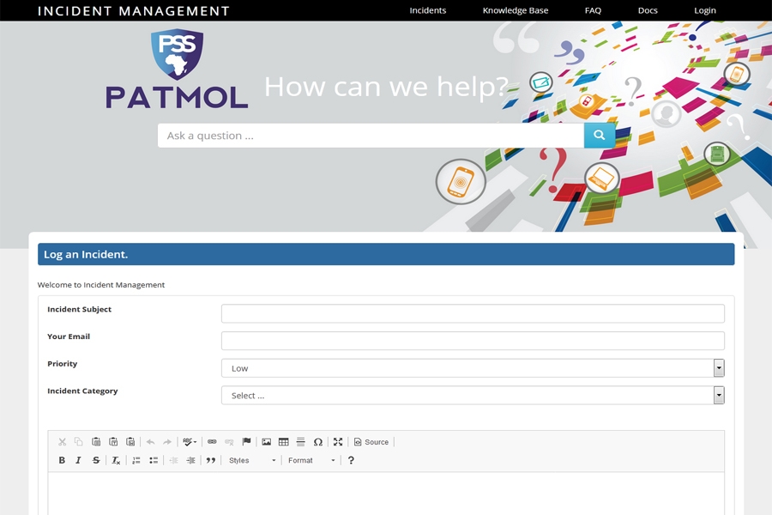Toggle Source view in the editor
This screenshot has width=772, height=515.
[371, 442]
